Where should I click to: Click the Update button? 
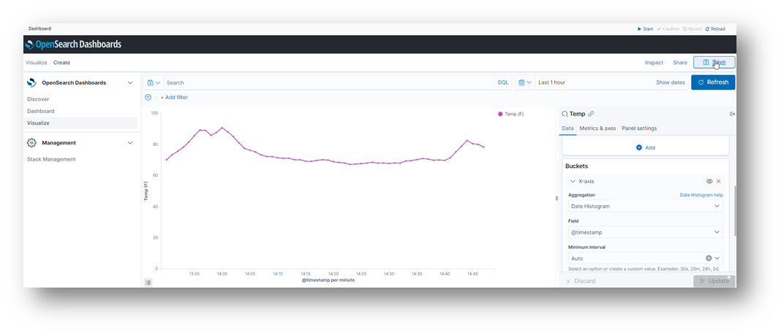pos(714,281)
